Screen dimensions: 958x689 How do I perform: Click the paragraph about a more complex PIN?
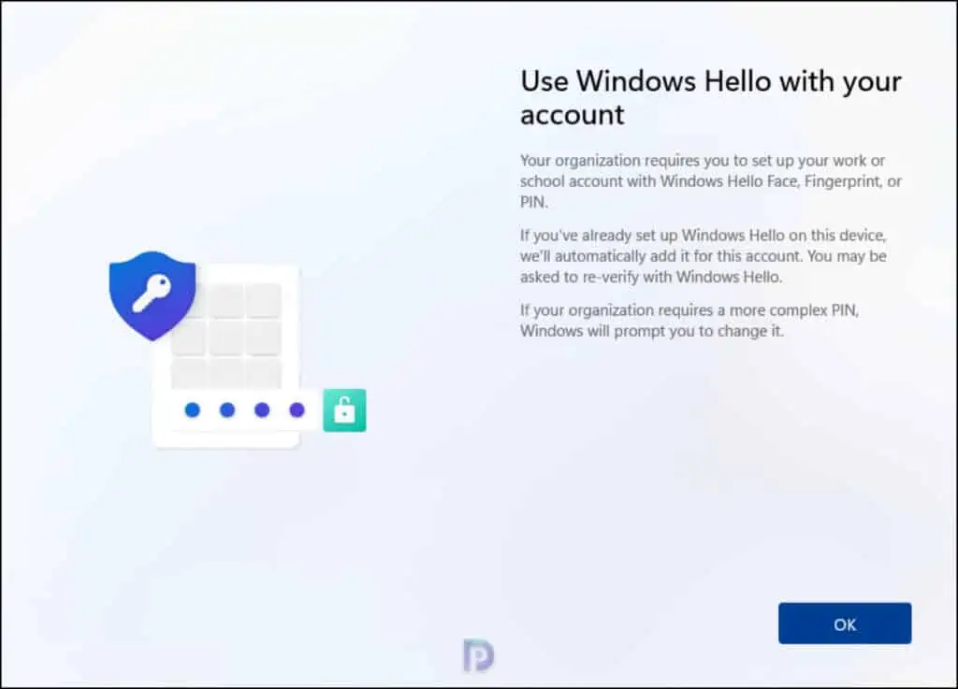coord(689,321)
